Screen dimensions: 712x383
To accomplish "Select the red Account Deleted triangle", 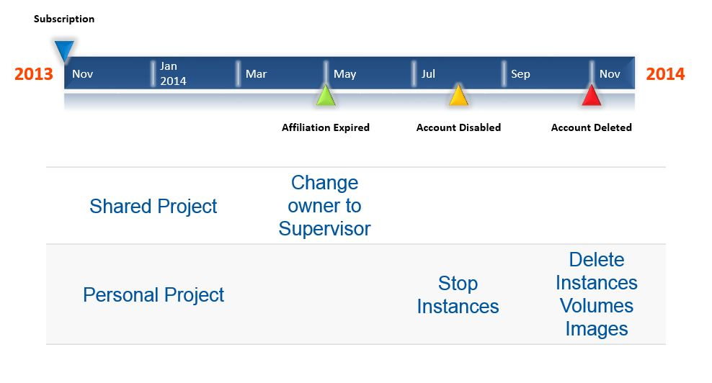I will (x=591, y=95).
